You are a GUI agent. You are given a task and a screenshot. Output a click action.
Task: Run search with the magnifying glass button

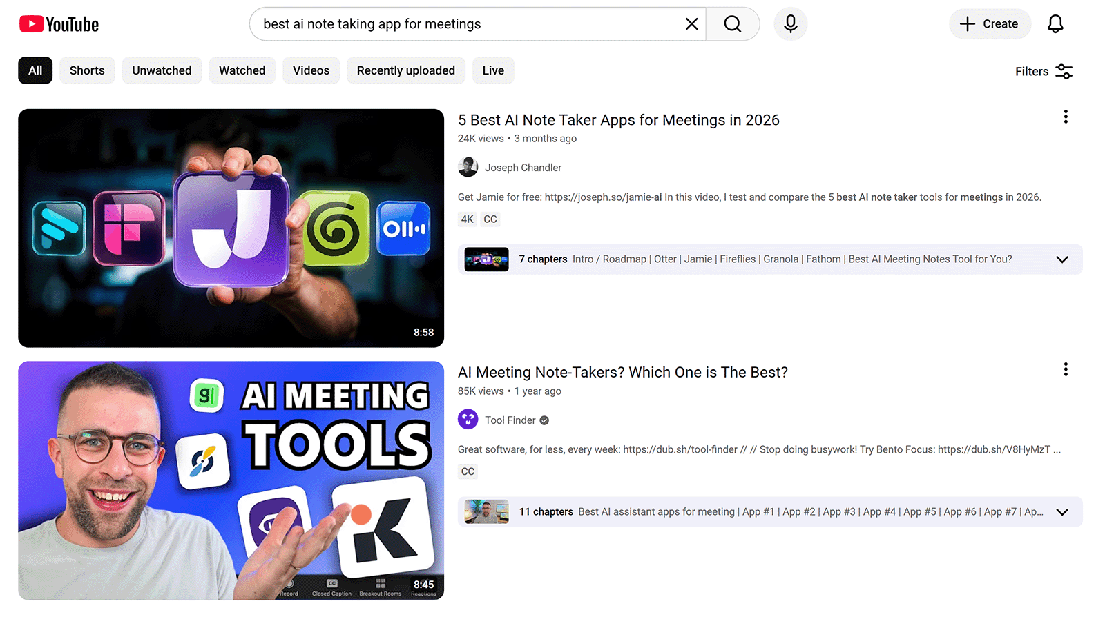[x=733, y=24]
